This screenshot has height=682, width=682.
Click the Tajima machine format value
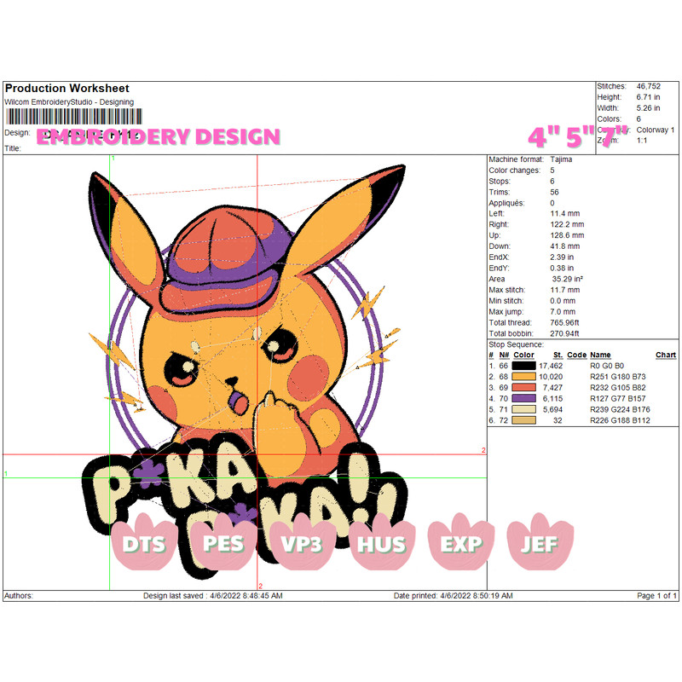pyautogui.click(x=563, y=159)
